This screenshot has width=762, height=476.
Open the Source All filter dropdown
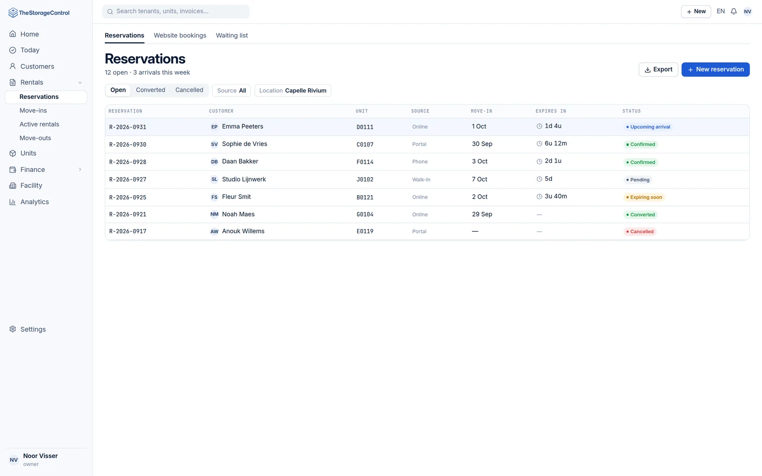coord(231,90)
